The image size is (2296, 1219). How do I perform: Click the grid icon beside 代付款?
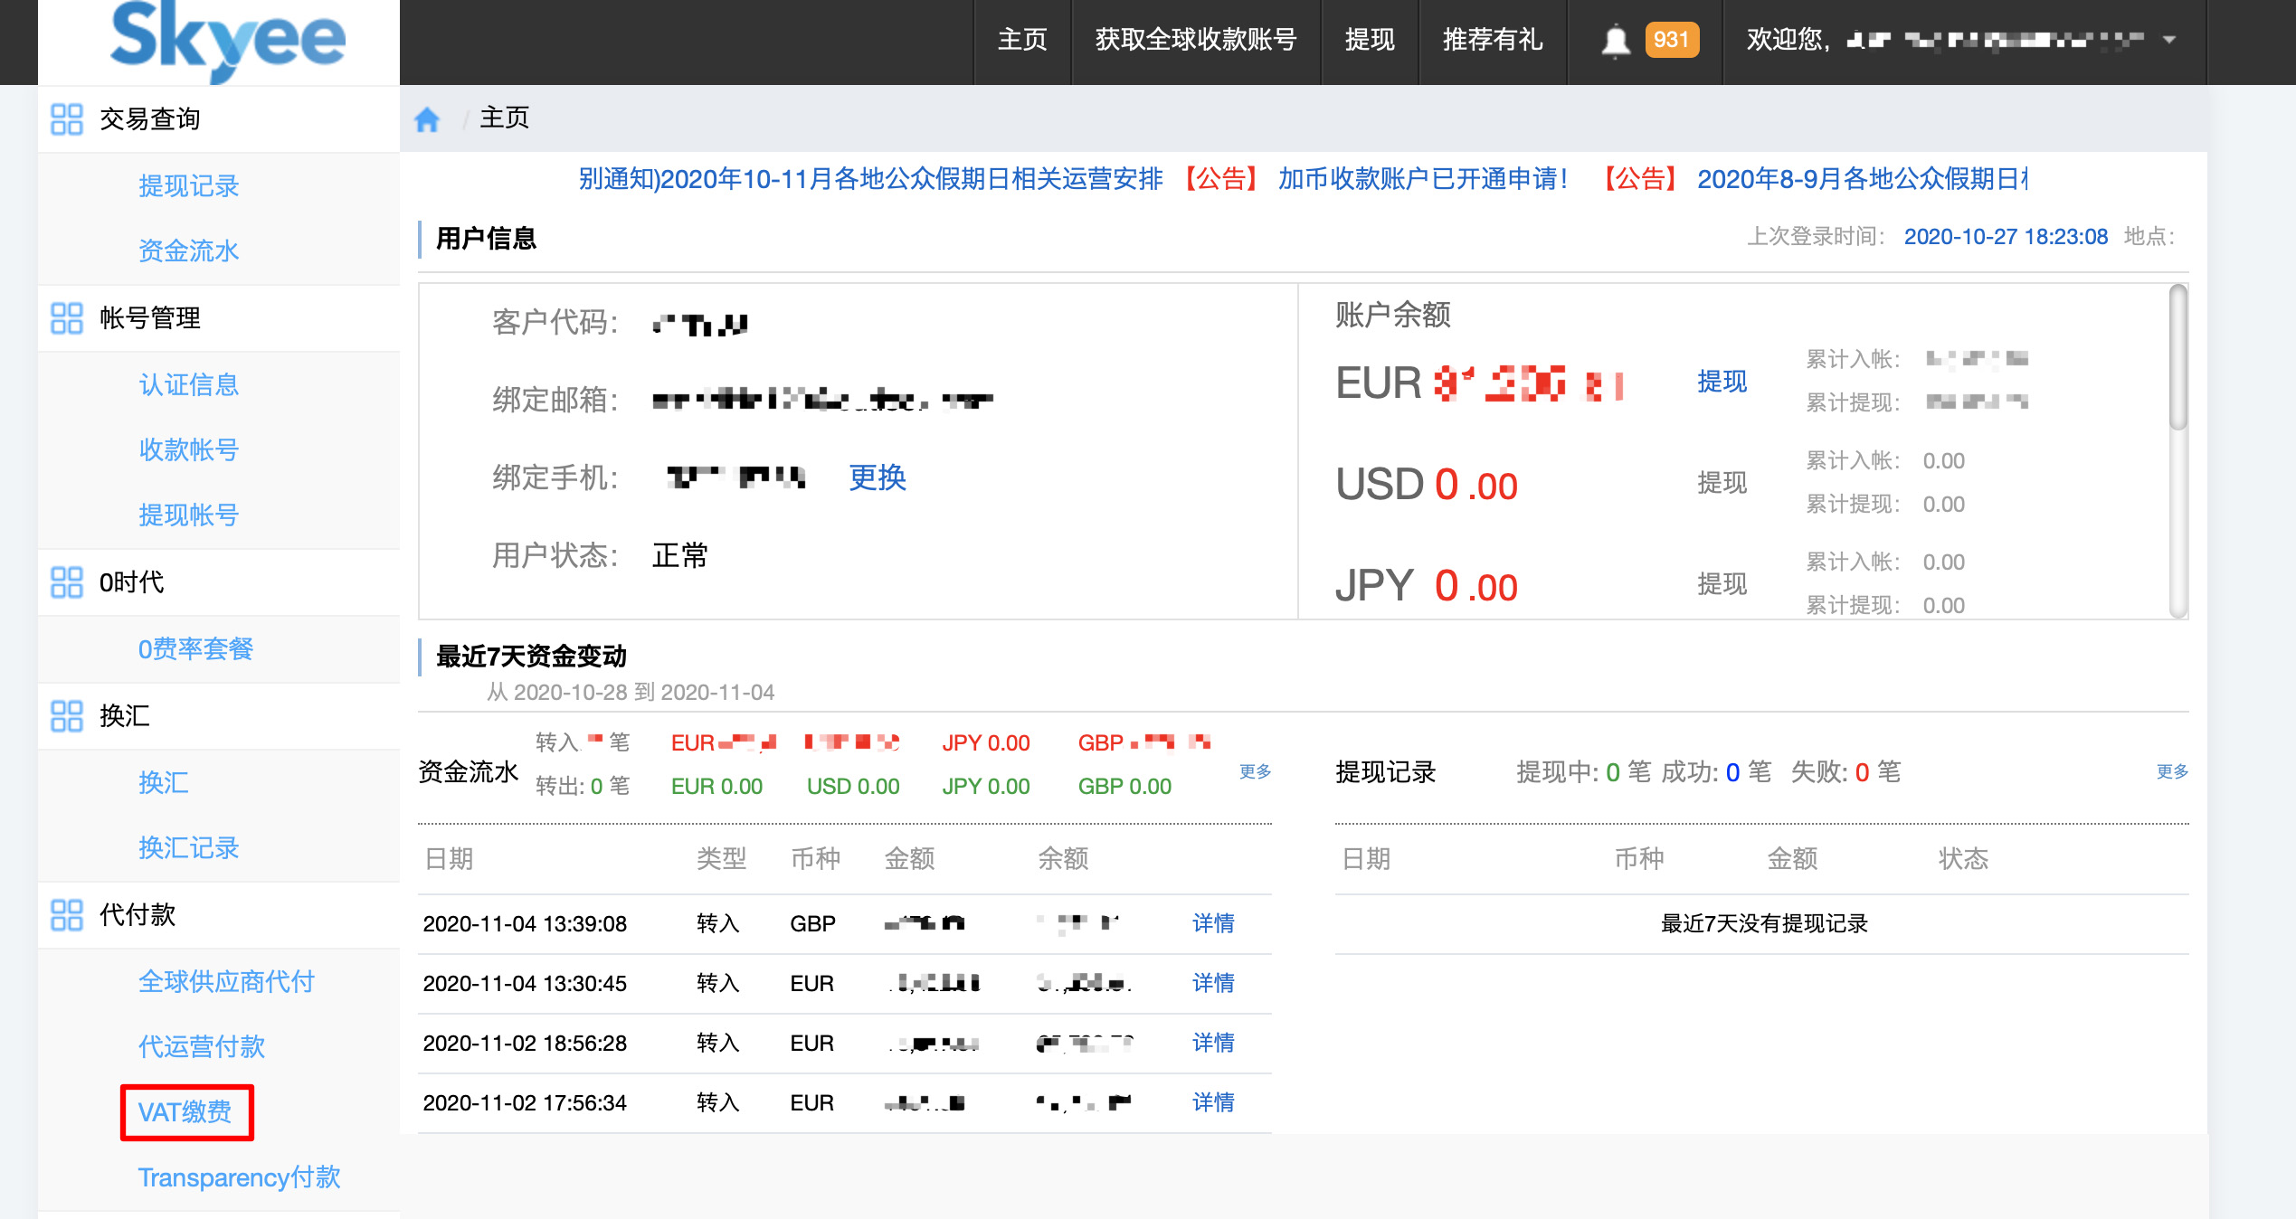click(67, 915)
